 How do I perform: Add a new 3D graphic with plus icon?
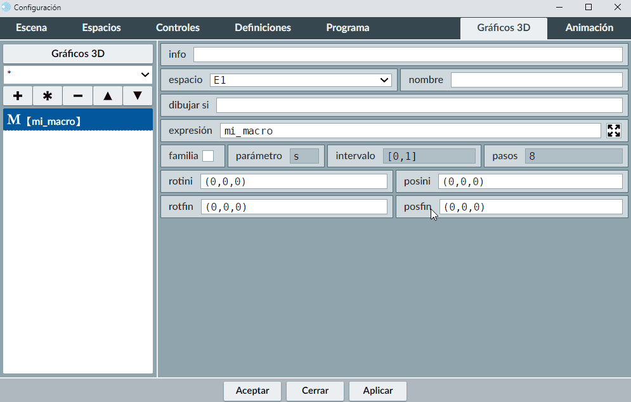[18, 96]
